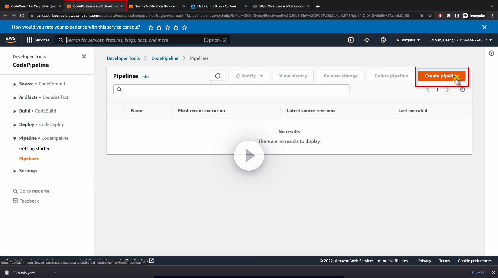Open the tab search dropdown arrow
Viewport: 498px width, 278px height.
click(492, 6)
